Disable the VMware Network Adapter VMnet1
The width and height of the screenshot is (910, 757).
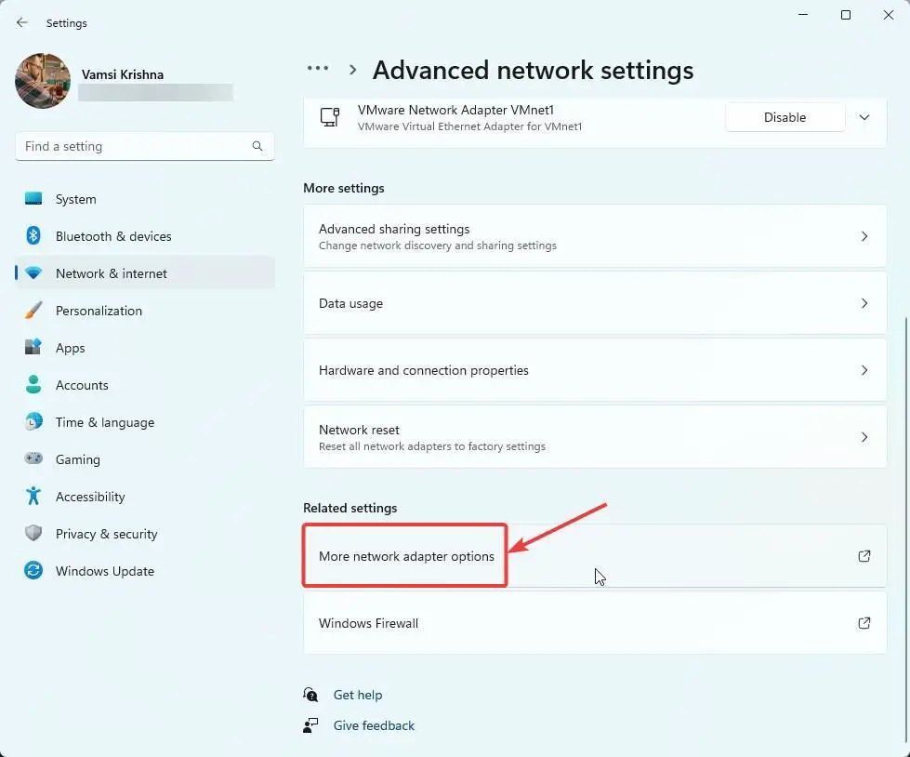point(785,117)
